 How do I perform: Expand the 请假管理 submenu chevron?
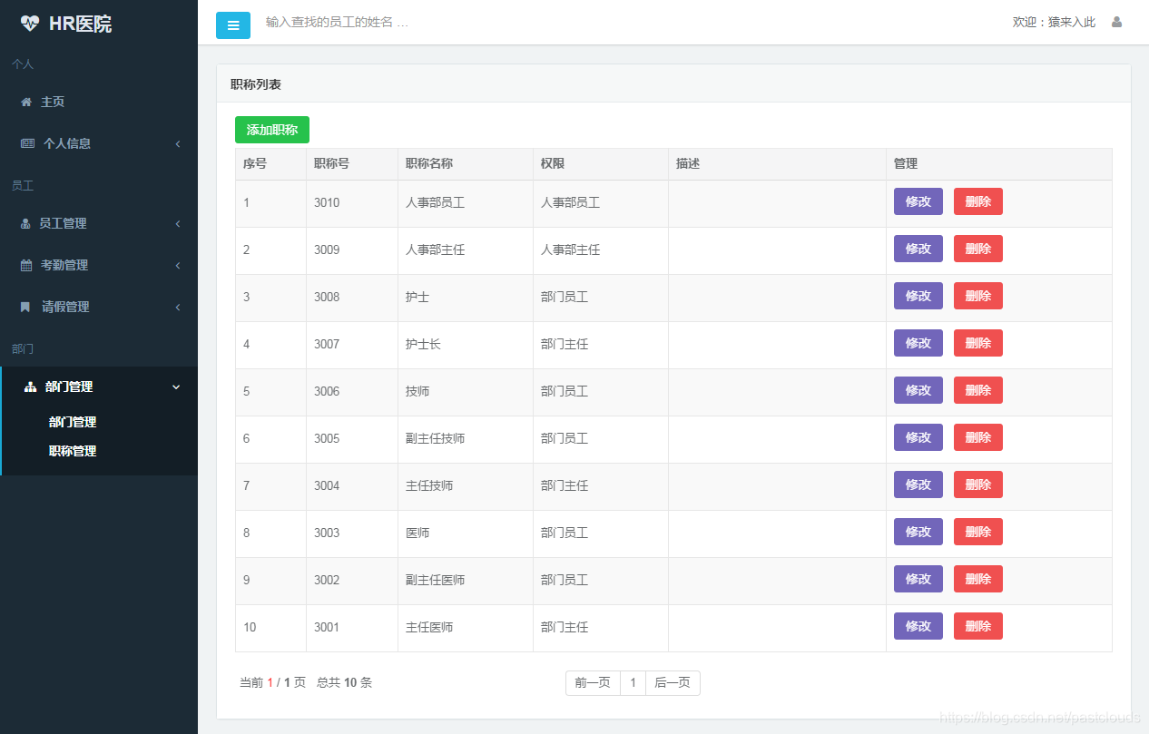tap(178, 307)
